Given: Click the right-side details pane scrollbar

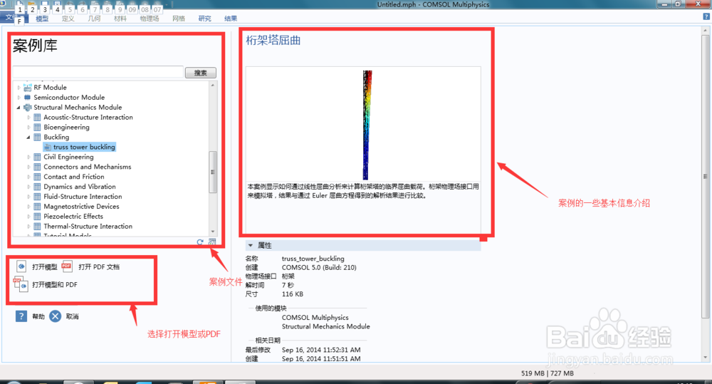Looking at the screenshot, I should pos(705,176).
